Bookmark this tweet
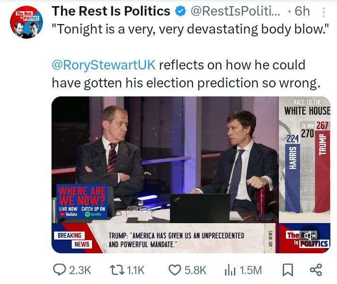 (287, 269)
